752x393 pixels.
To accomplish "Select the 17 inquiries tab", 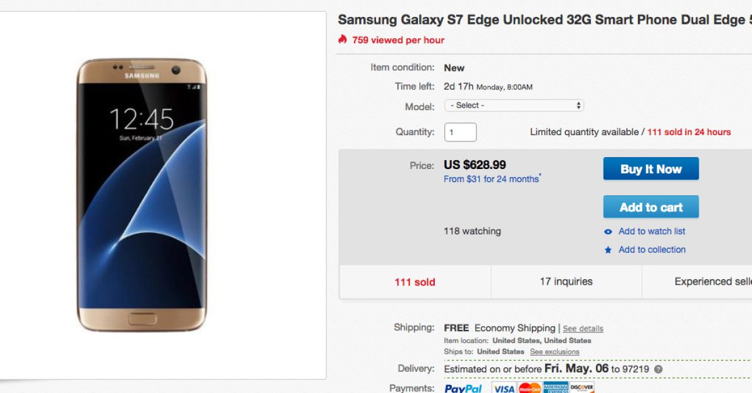I will (x=566, y=282).
